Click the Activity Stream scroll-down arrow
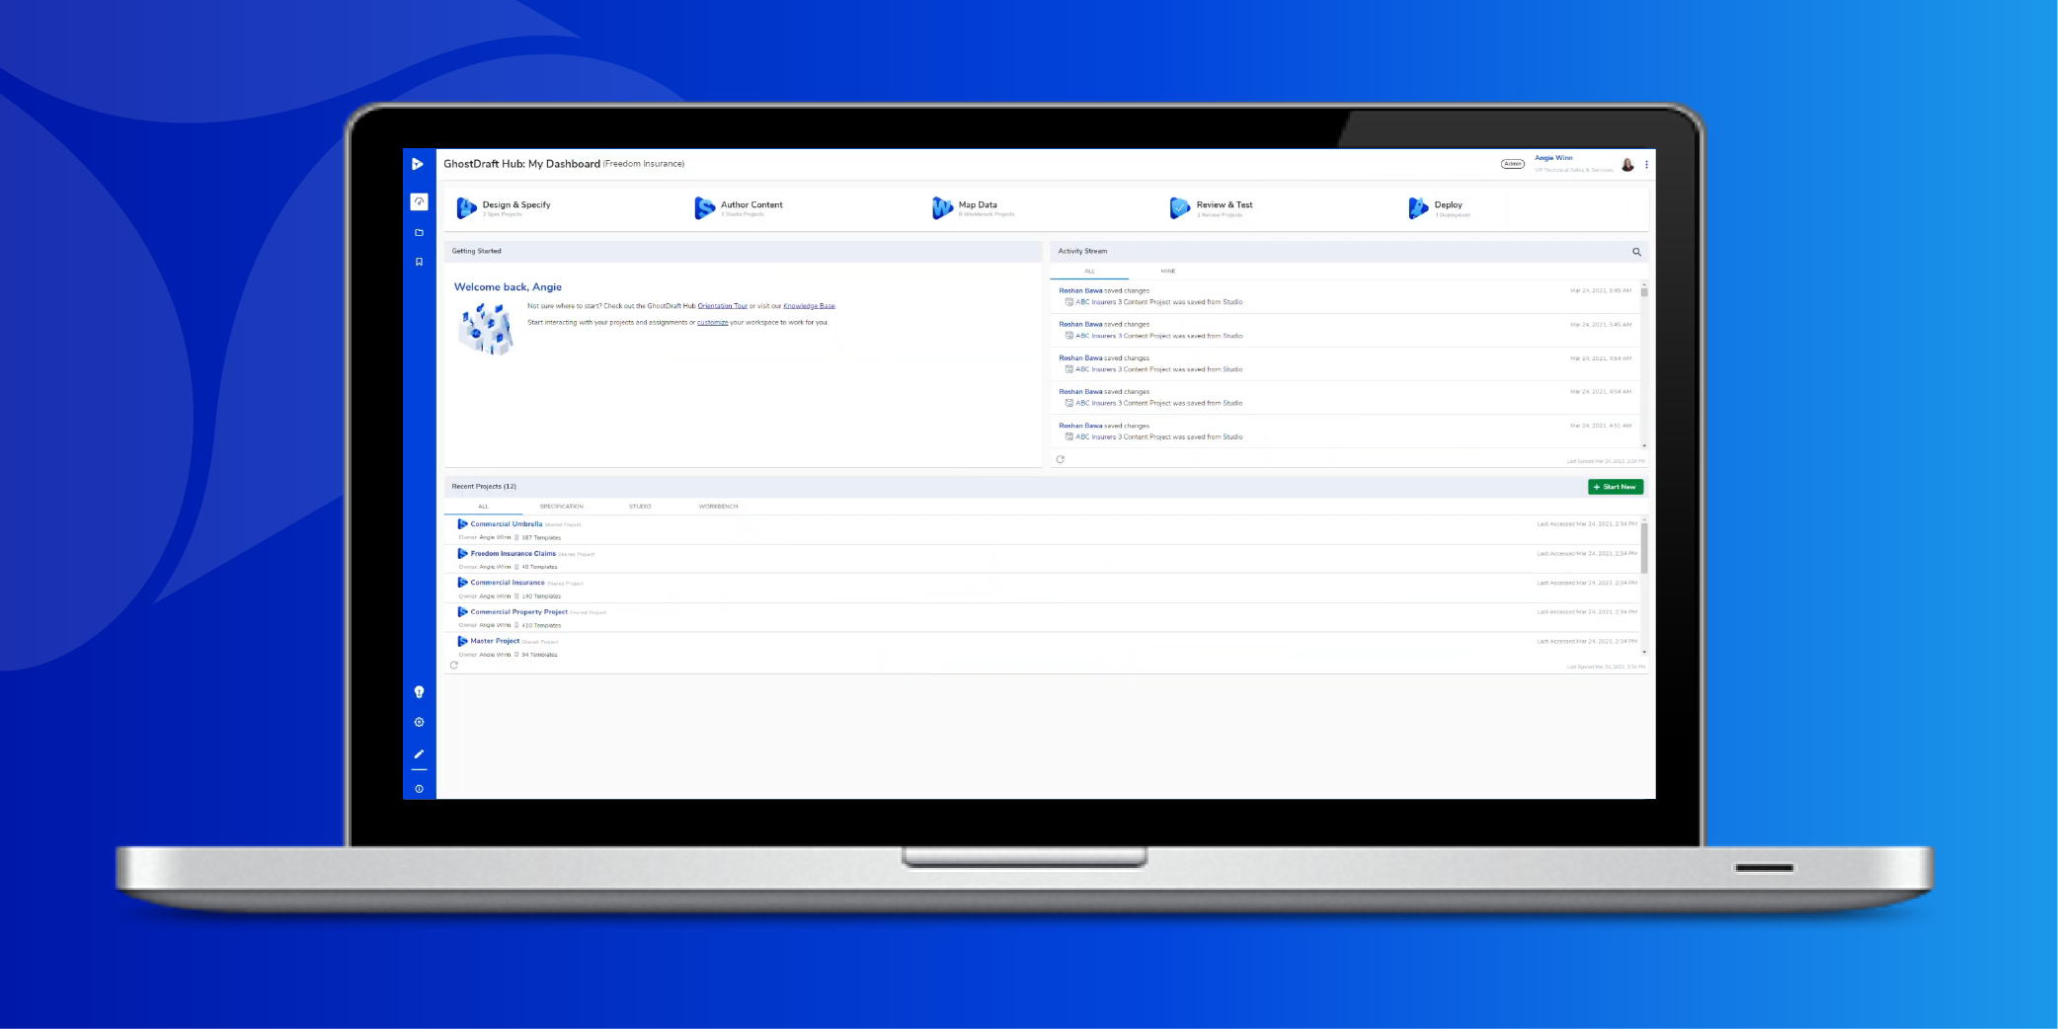 point(1644,445)
